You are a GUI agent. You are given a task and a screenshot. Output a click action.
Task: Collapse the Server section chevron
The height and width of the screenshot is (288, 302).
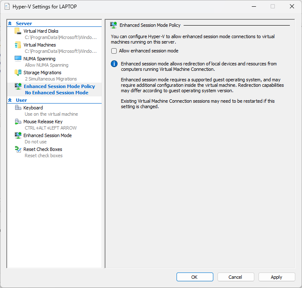pyautogui.click(x=10, y=23)
